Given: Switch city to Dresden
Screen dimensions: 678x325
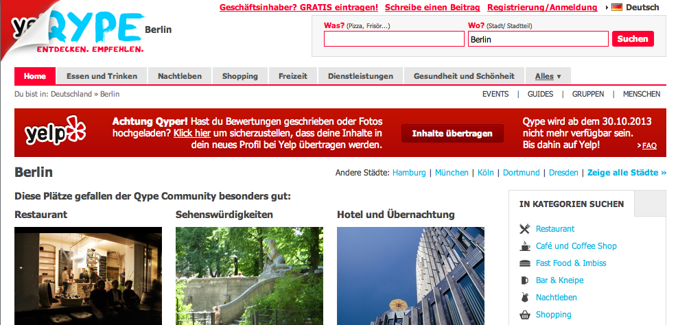Looking at the screenshot, I should 563,172.
